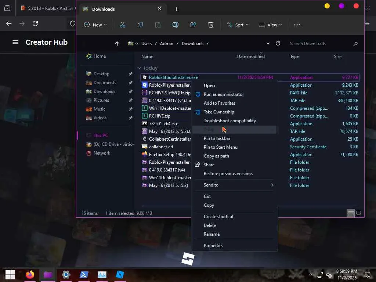Click the Share icon in Explorer toolbar
The image size is (376, 282).
coord(193,25)
